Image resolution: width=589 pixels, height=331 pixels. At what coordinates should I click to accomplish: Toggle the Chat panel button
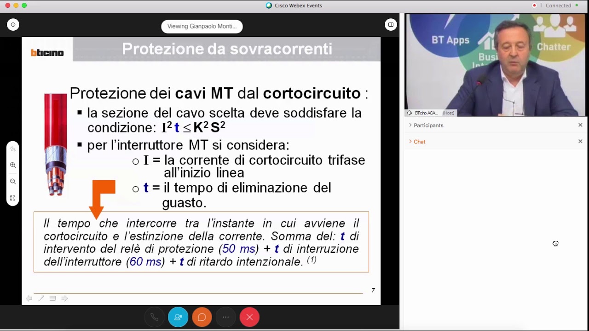tap(202, 317)
